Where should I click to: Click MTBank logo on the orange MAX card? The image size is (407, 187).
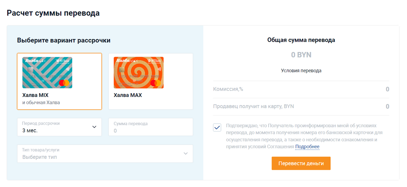coord(154,61)
